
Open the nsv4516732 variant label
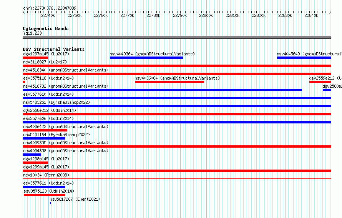click(x=66, y=86)
